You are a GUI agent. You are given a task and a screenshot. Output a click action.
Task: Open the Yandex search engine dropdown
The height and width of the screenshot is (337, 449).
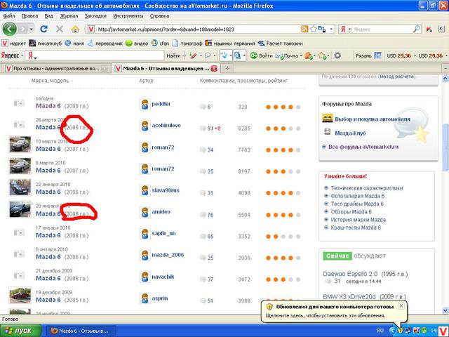pyautogui.click(x=349, y=29)
